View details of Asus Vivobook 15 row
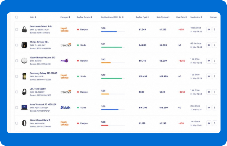Screen dimensions: 227x146 pyautogui.click(x=209, y=108)
